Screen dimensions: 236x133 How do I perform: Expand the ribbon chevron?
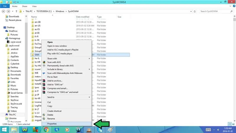pyautogui.click(x=230, y=6)
